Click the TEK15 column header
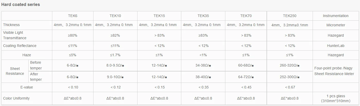The image size is (360, 106). (x=159, y=16)
